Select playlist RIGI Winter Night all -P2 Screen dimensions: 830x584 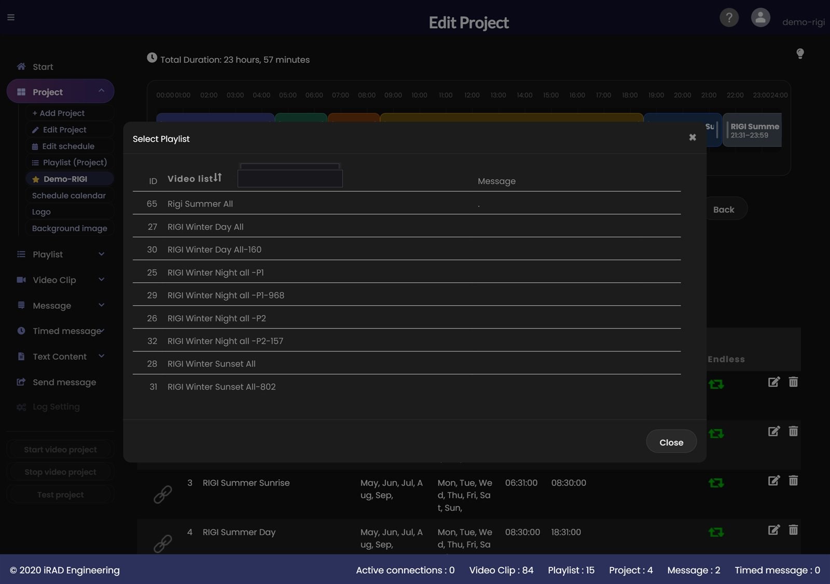407,318
